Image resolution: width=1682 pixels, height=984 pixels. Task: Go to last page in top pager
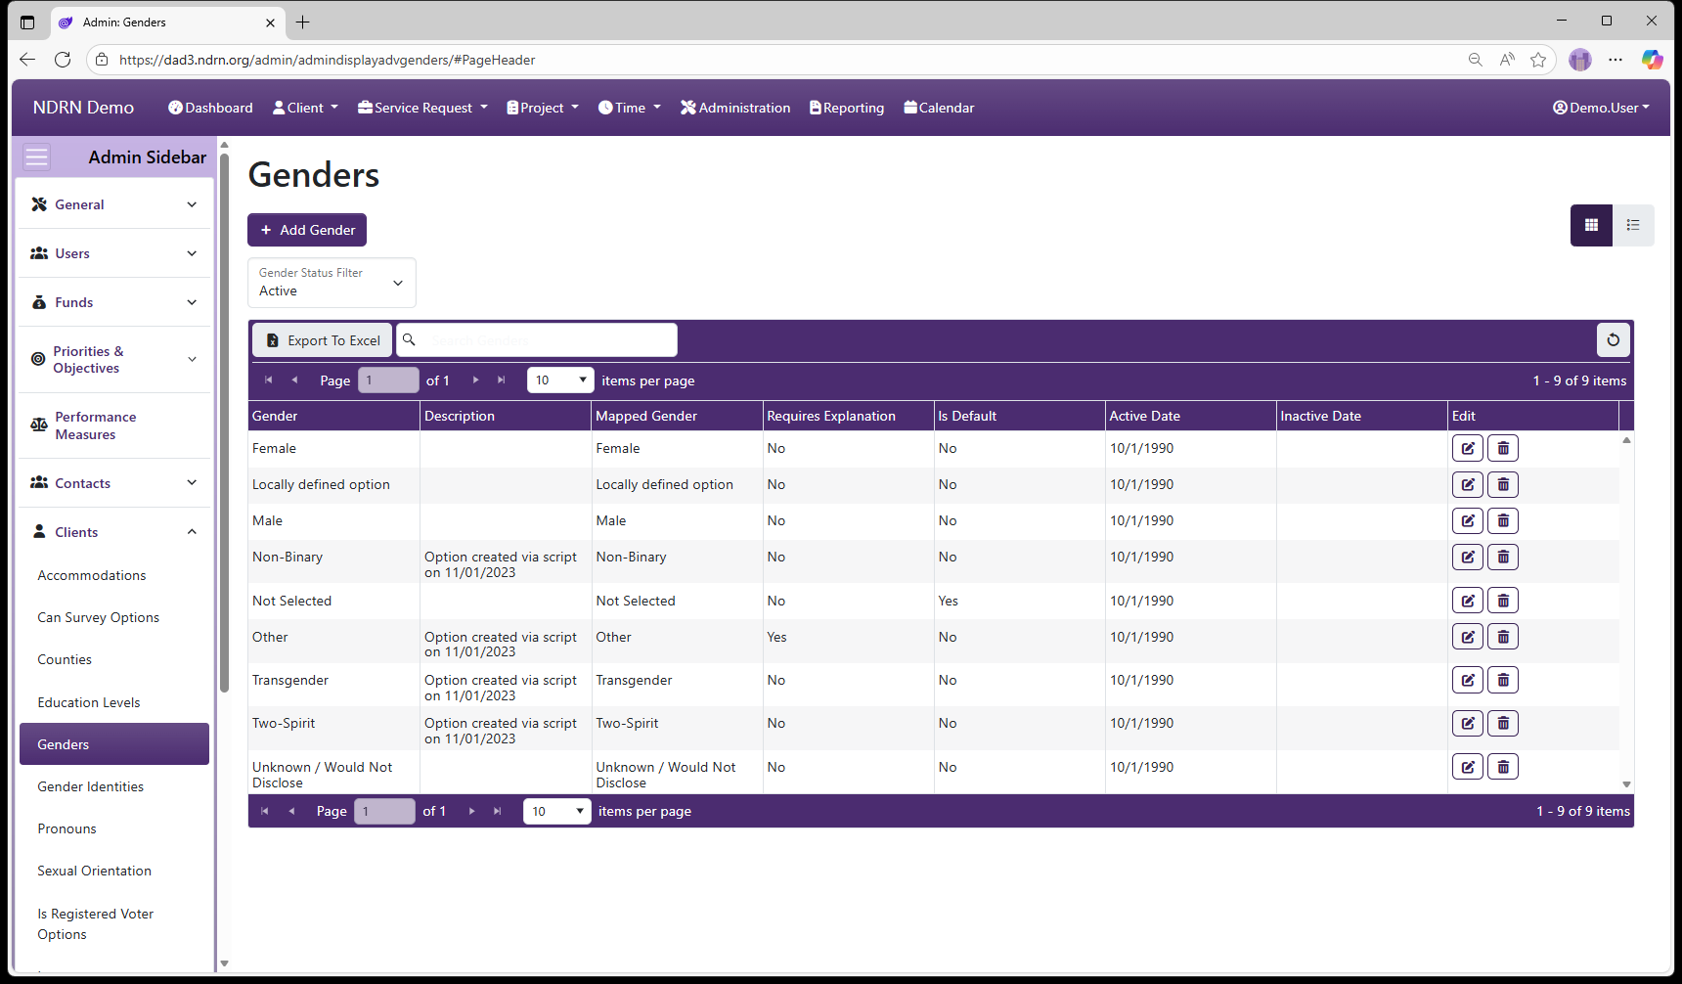tap(502, 380)
